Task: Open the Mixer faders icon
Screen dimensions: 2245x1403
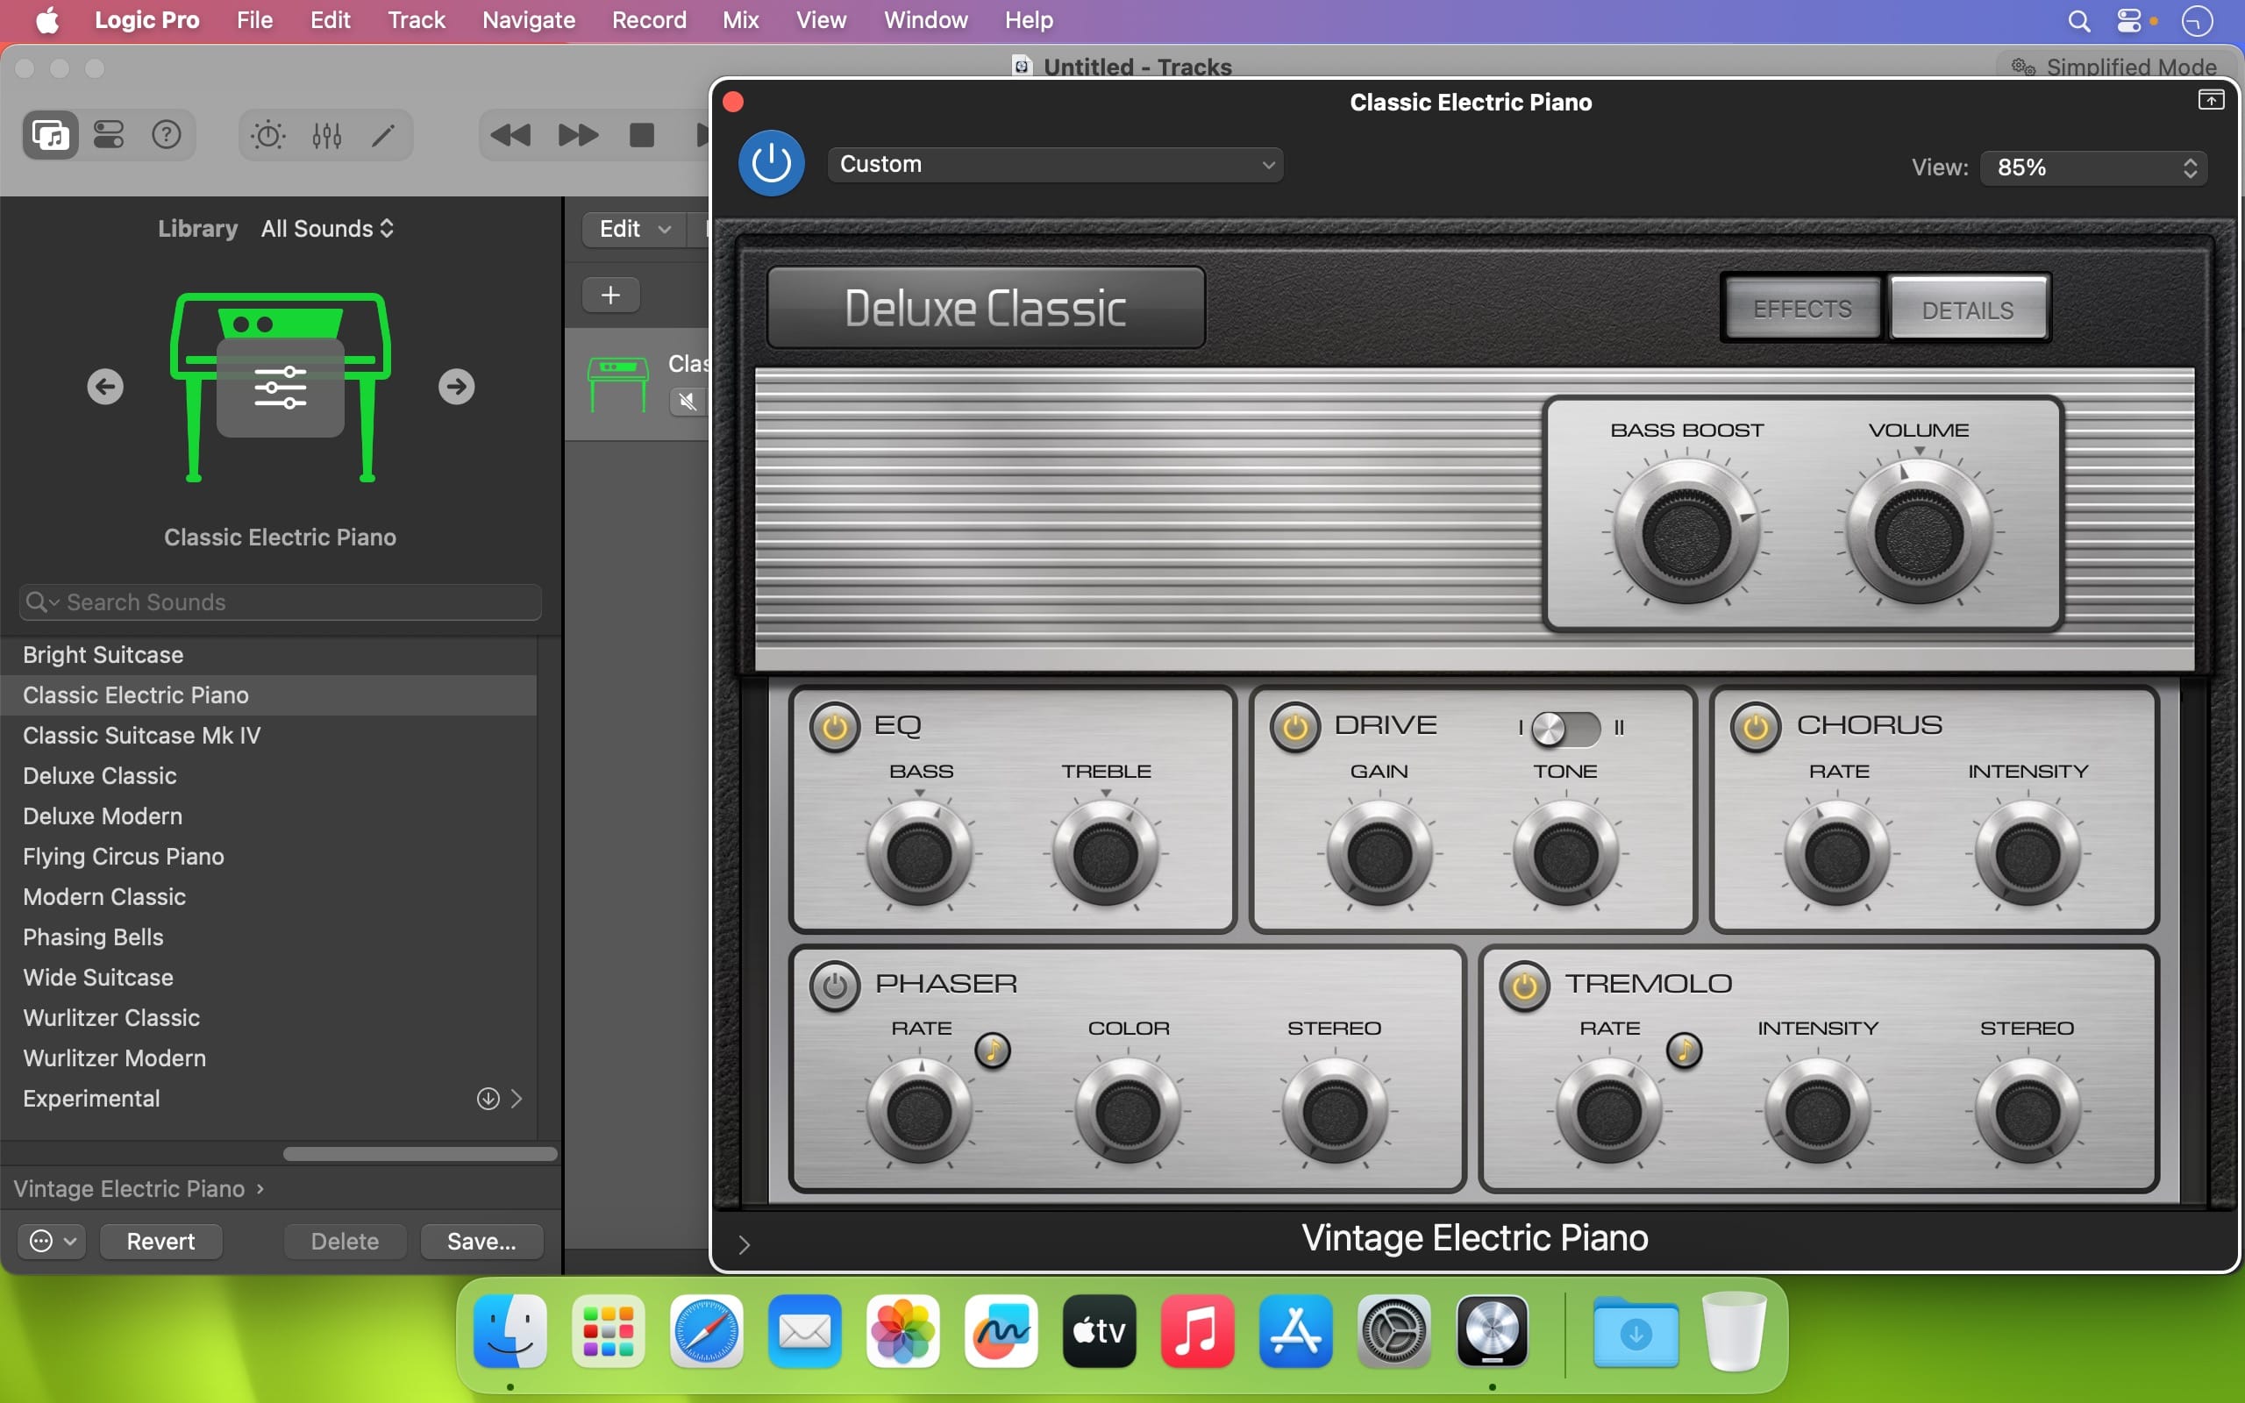Action: click(326, 135)
